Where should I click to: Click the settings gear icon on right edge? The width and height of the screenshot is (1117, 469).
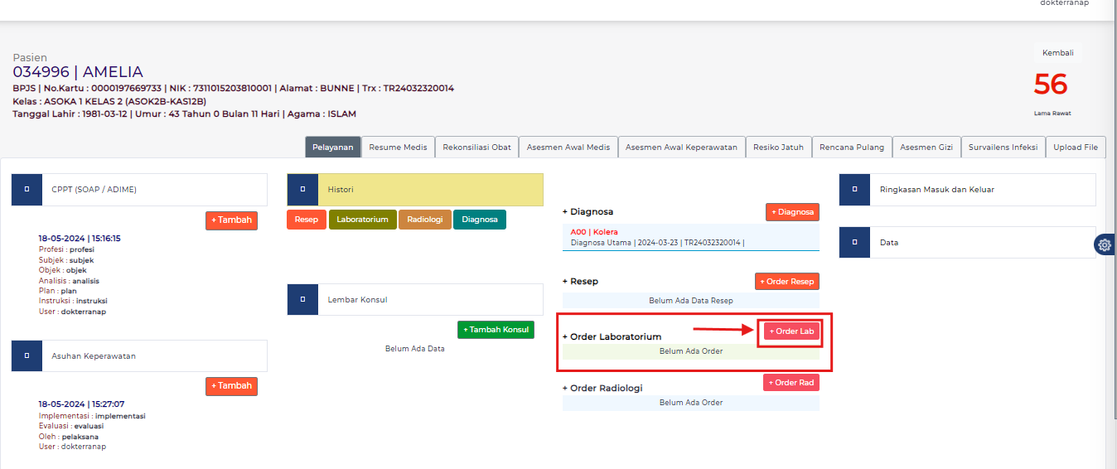(1105, 244)
